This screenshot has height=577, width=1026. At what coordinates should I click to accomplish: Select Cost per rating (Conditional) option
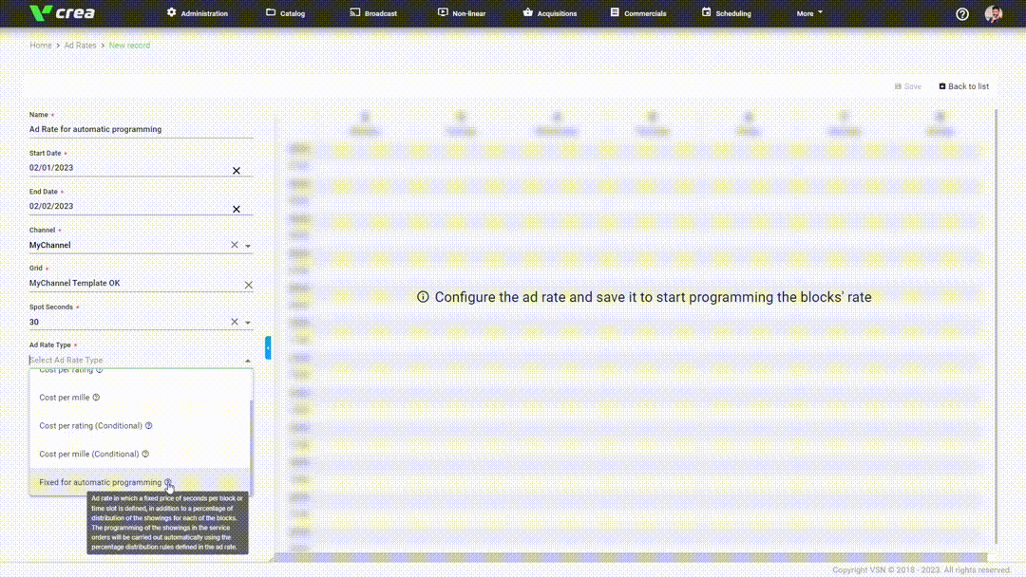pos(141,425)
